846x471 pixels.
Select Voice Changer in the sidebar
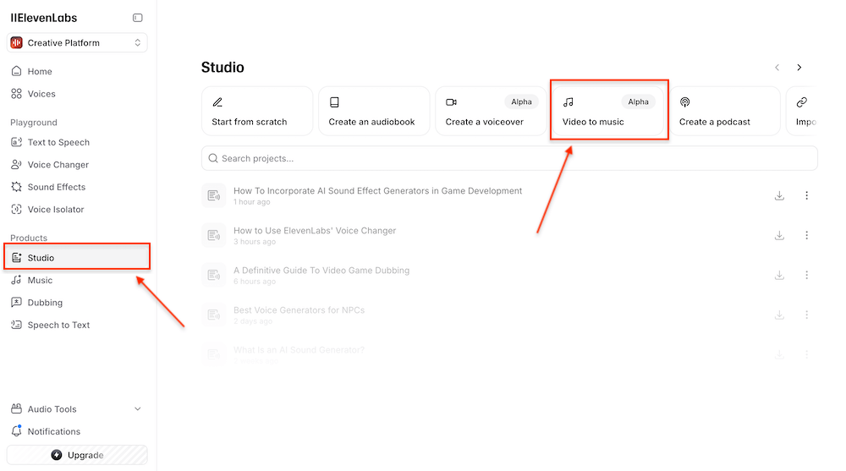pos(58,165)
